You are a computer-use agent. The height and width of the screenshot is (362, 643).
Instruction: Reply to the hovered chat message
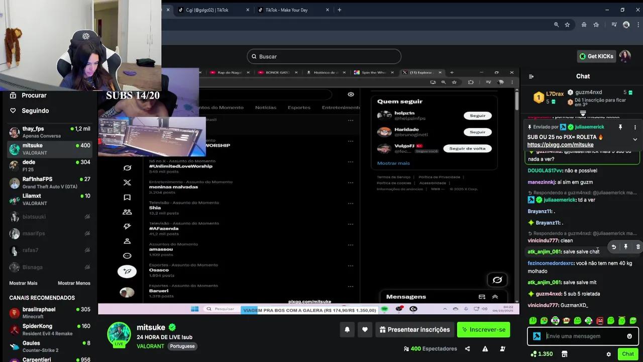(613, 247)
